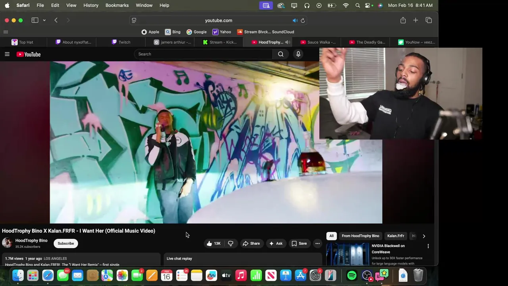Show Safari tab overview

coord(429,20)
